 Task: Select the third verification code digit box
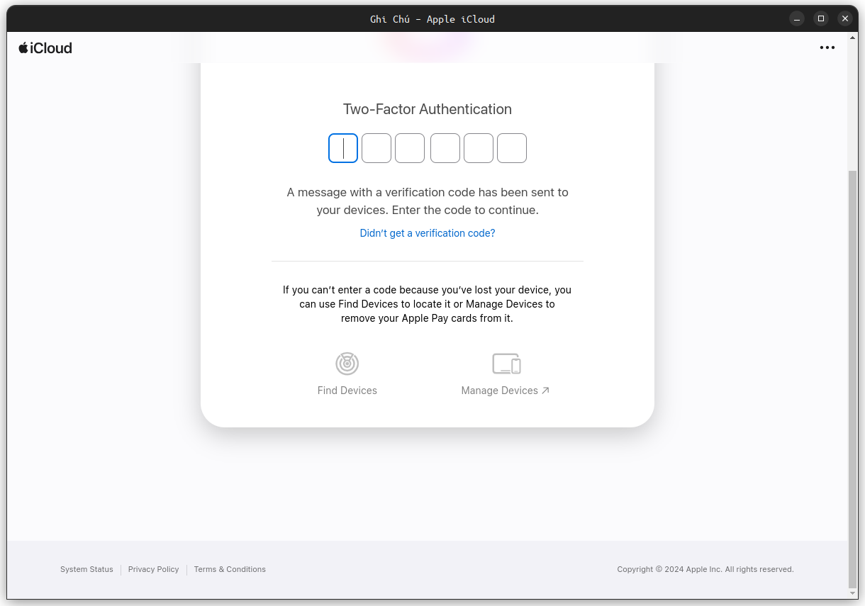coord(410,148)
